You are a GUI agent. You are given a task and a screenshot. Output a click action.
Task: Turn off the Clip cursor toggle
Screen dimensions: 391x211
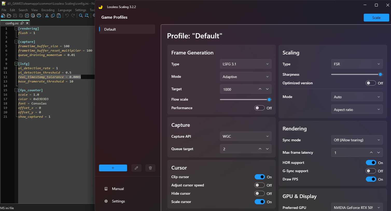click(x=260, y=177)
